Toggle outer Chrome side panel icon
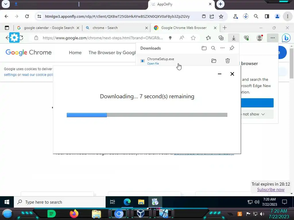294x220 pixels. point(267,16)
